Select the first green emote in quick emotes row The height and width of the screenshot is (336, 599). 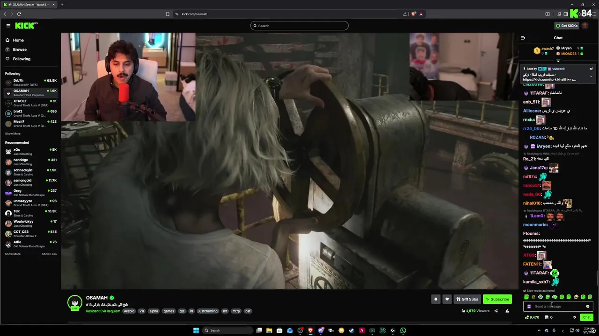coord(526,297)
